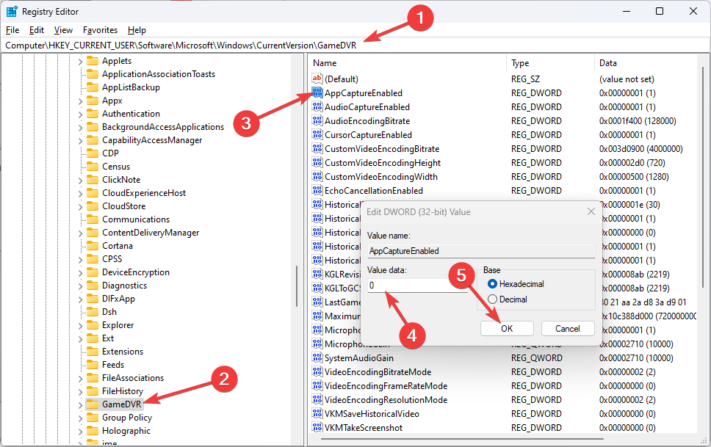Click the values pane horizontal scrollbar
The image size is (711, 447).
pos(461,439)
